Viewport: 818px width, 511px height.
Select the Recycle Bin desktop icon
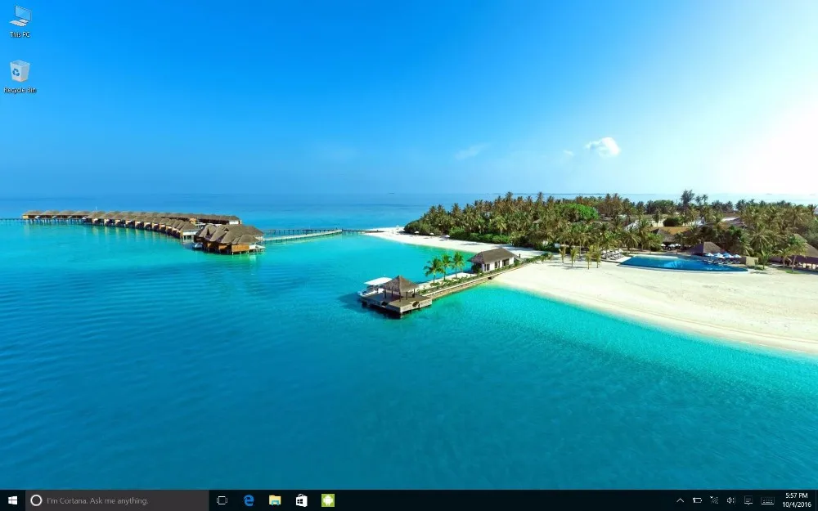coord(20,77)
